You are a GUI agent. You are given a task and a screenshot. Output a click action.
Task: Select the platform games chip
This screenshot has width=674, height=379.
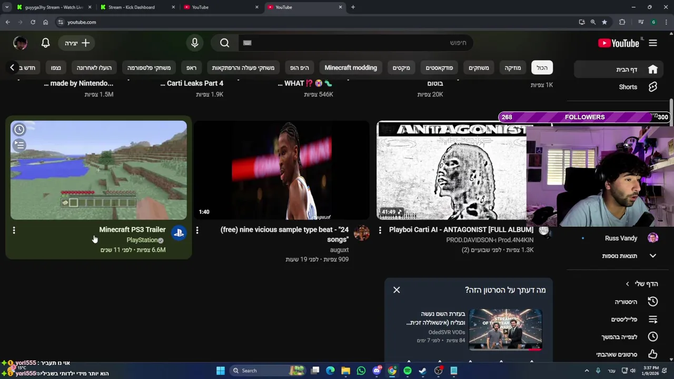click(x=148, y=67)
